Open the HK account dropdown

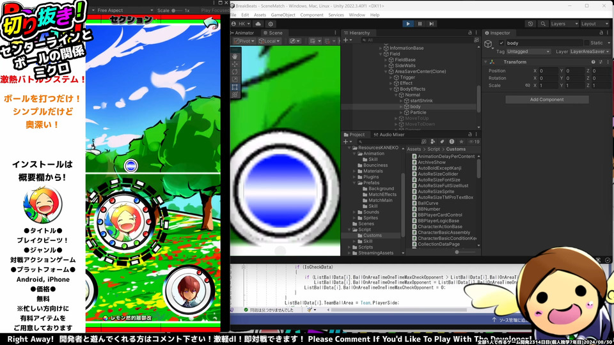click(241, 24)
